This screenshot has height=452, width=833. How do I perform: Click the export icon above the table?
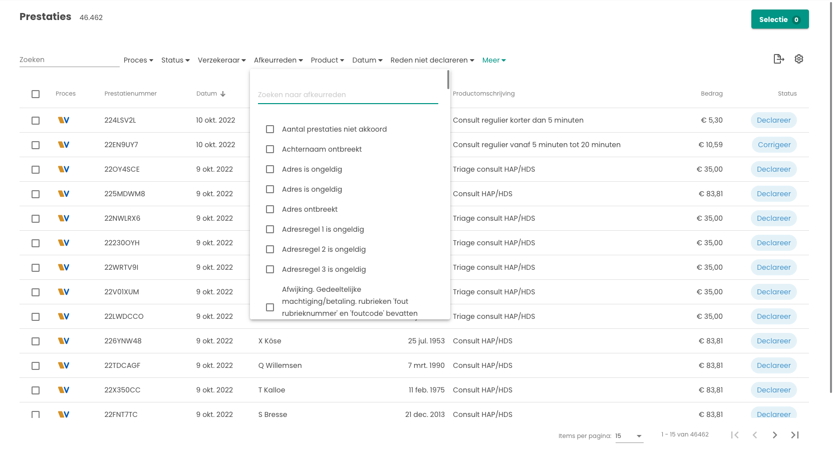778,59
